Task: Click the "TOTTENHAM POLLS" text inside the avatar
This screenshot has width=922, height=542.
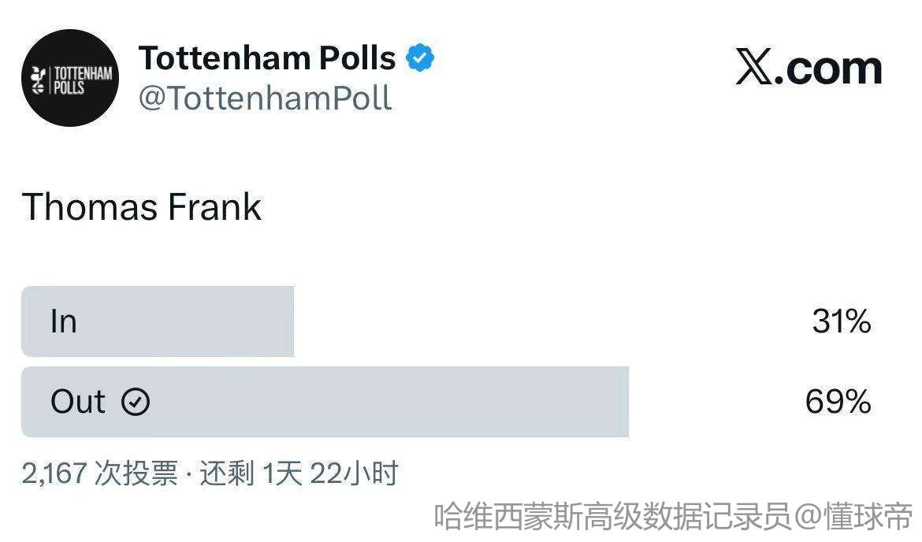Action: coord(82,80)
